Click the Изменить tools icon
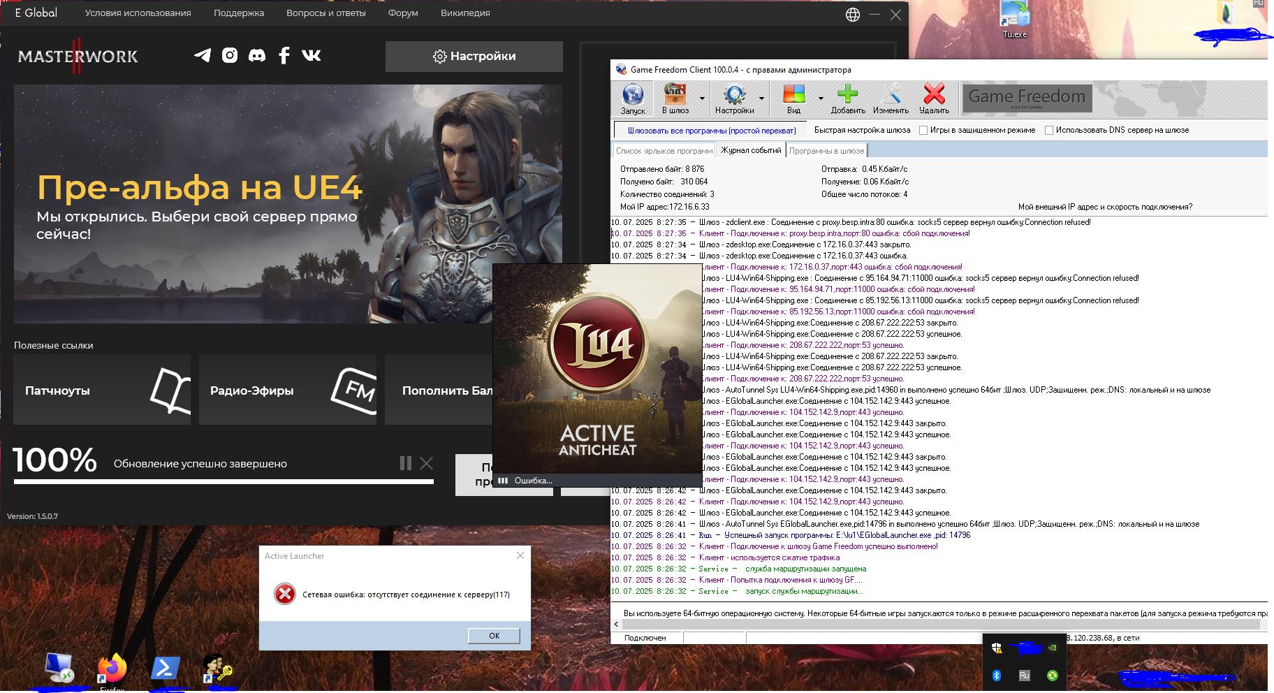This screenshot has width=1274, height=693. pos(891,95)
